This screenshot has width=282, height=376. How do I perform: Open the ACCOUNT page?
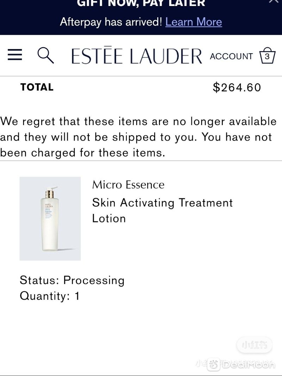pyautogui.click(x=231, y=56)
